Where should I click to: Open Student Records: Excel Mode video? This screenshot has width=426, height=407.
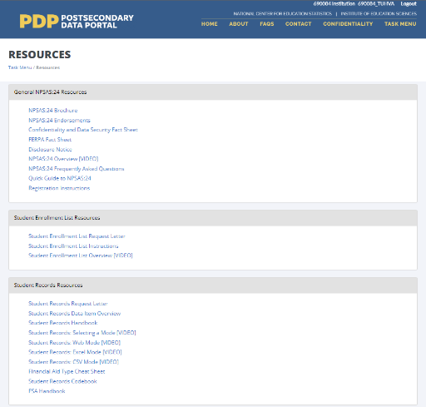75,352
